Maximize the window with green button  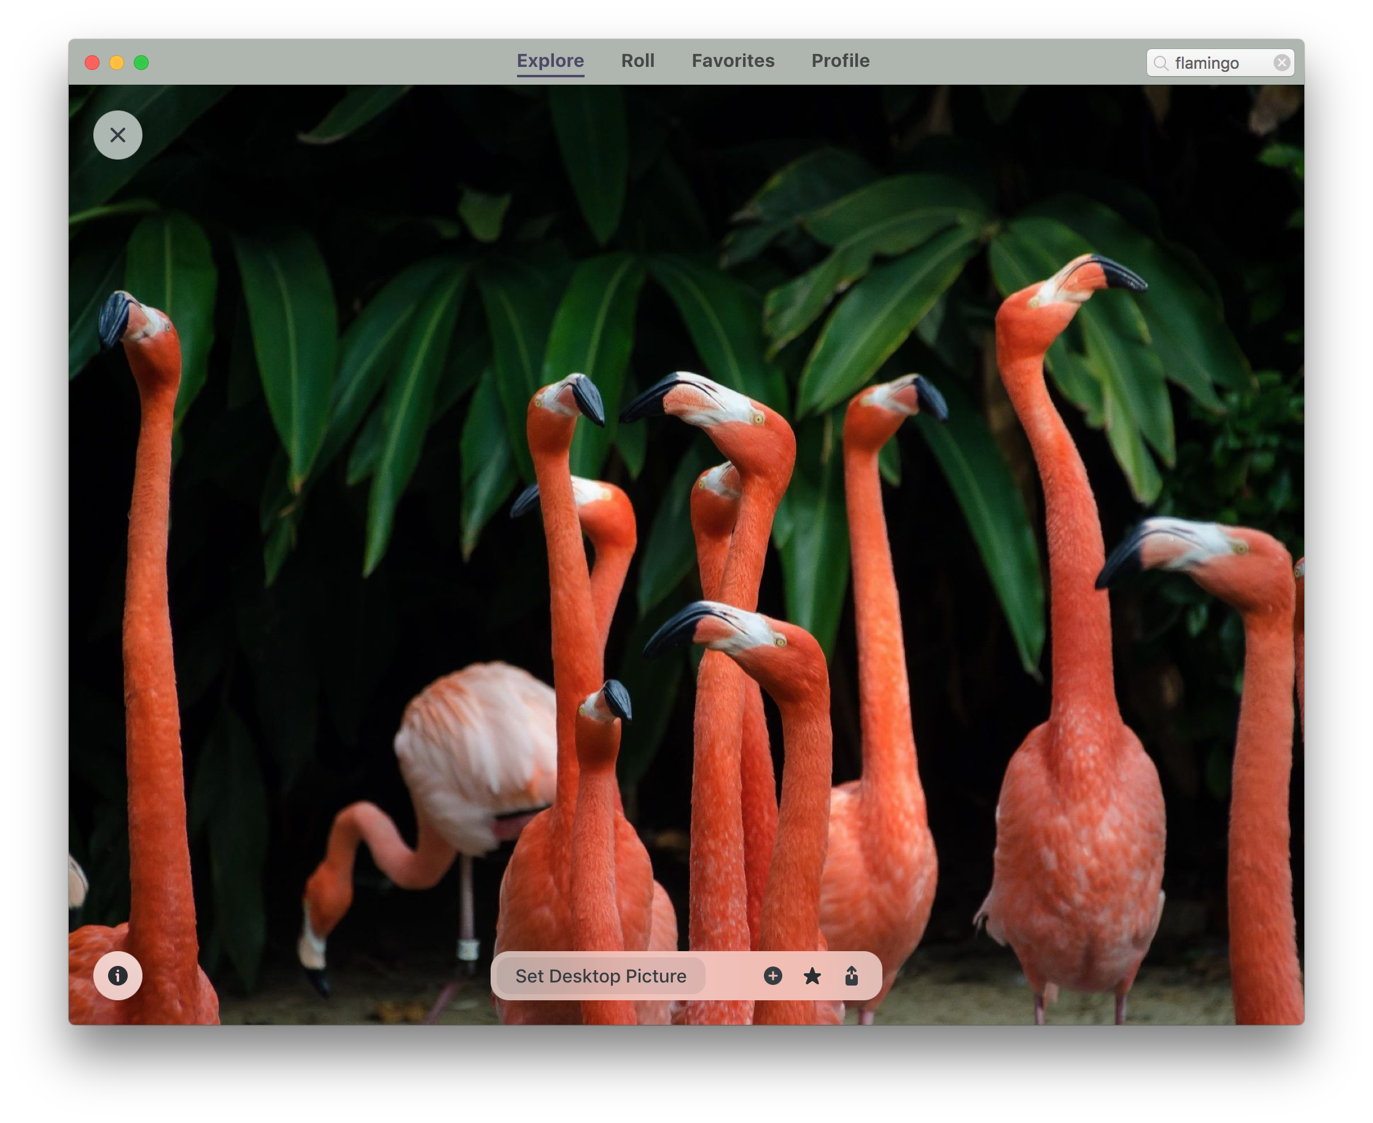point(141,63)
